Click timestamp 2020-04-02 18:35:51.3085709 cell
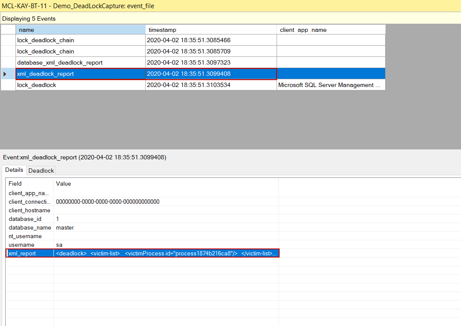The image size is (461, 326). pos(211,51)
